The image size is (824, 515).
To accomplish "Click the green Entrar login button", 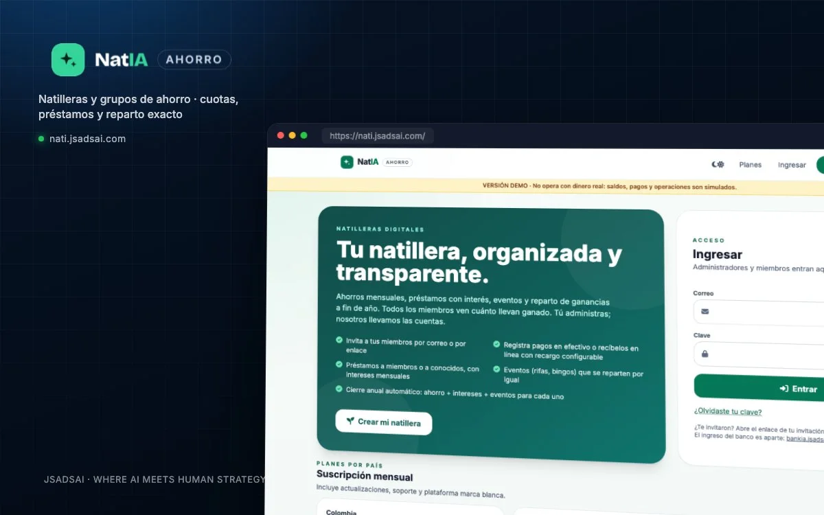I will tap(759, 387).
